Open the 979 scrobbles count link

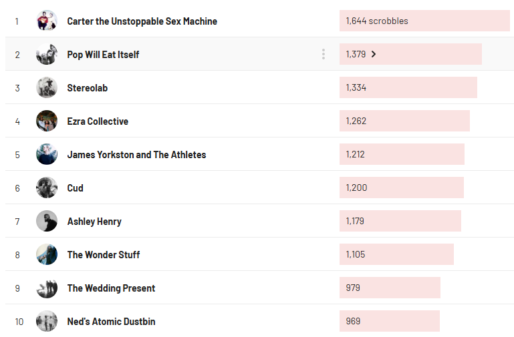click(x=354, y=288)
